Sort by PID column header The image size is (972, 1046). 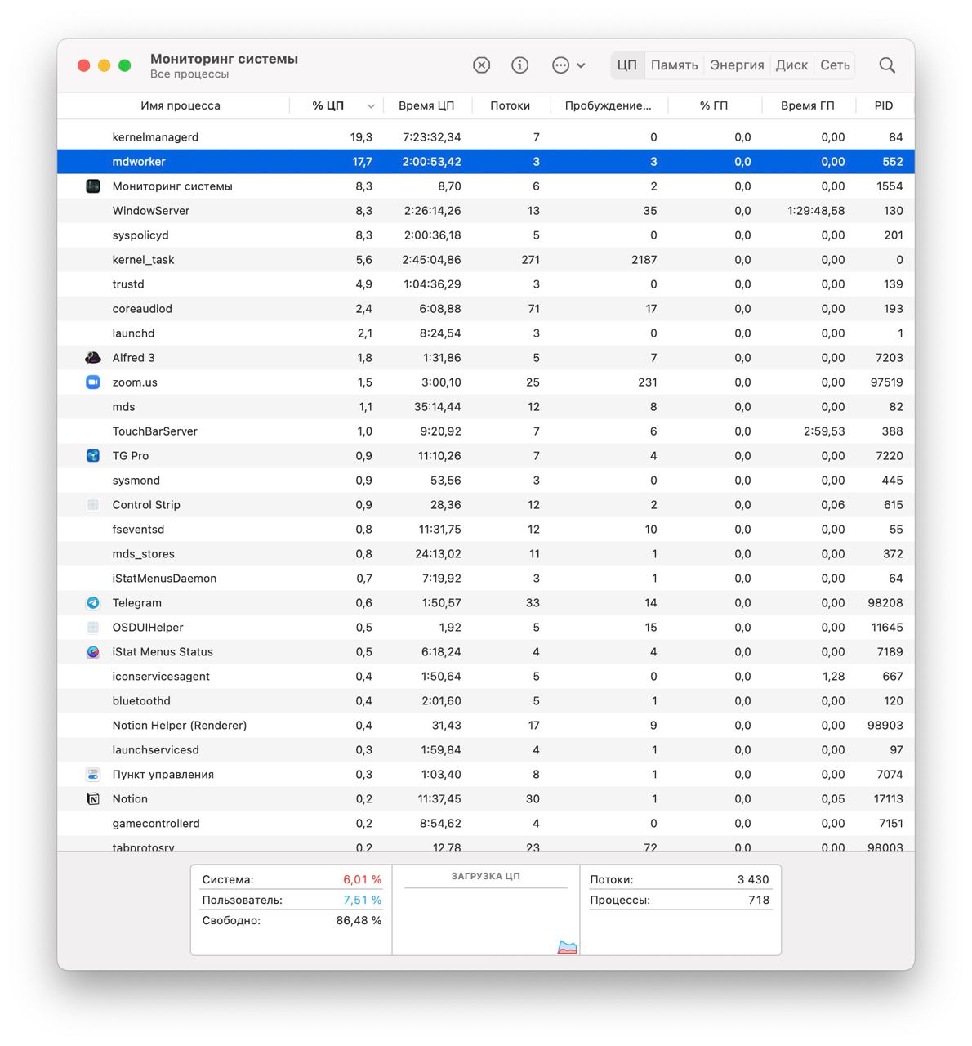point(884,105)
